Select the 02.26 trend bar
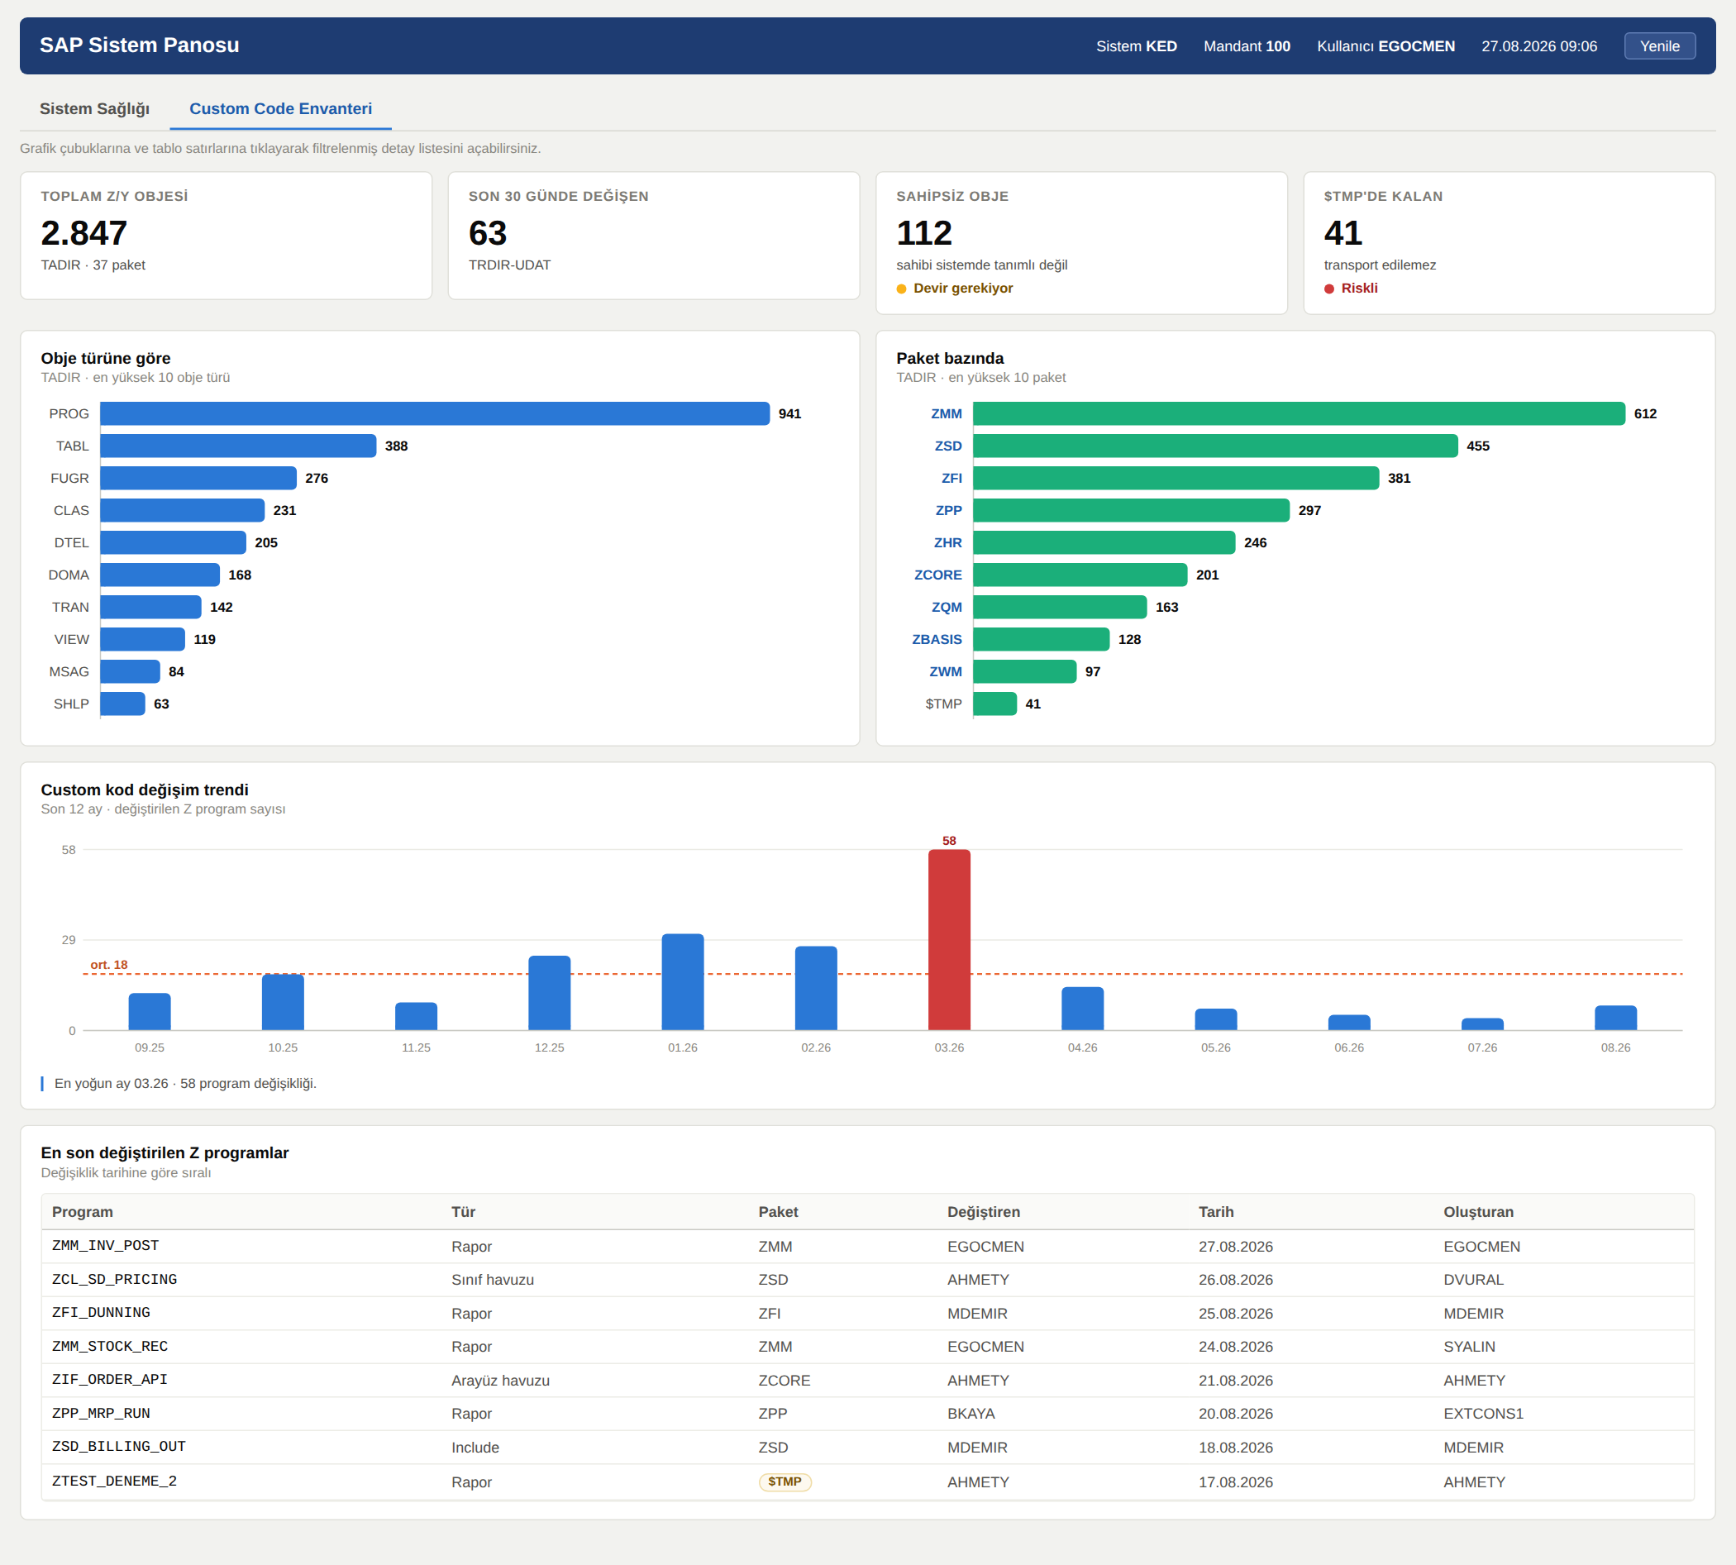Viewport: 1736px width, 1565px height. tap(815, 988)
